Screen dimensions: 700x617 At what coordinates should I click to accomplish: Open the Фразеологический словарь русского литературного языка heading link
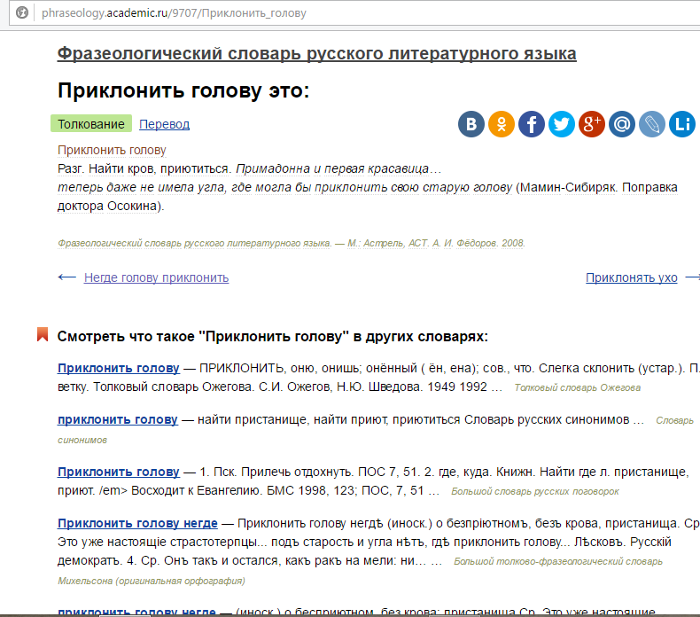[x=316, y=54]
